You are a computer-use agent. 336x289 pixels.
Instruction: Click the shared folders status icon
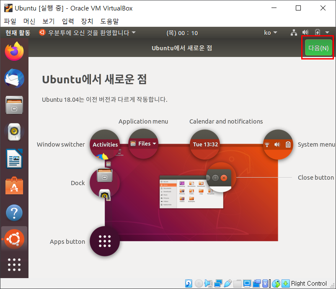tap(238, 284)
